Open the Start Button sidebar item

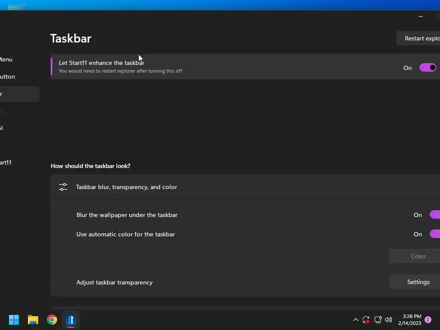click(x=8, y=76)
